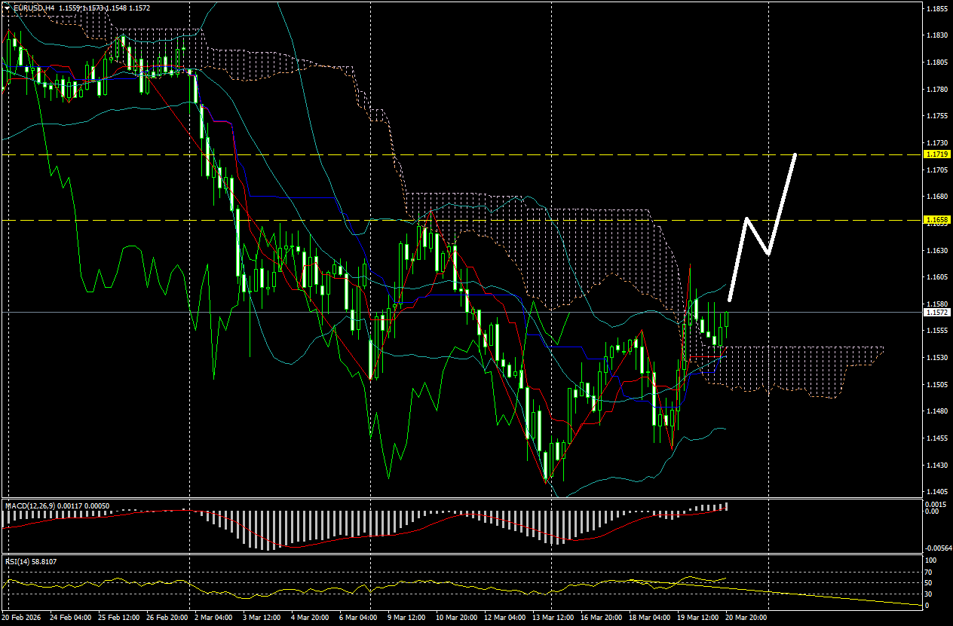The height and width of the screenshot is (626, 953).
Task: Click the 2 Mar 04:00 time label
Action: coord(213,617)
